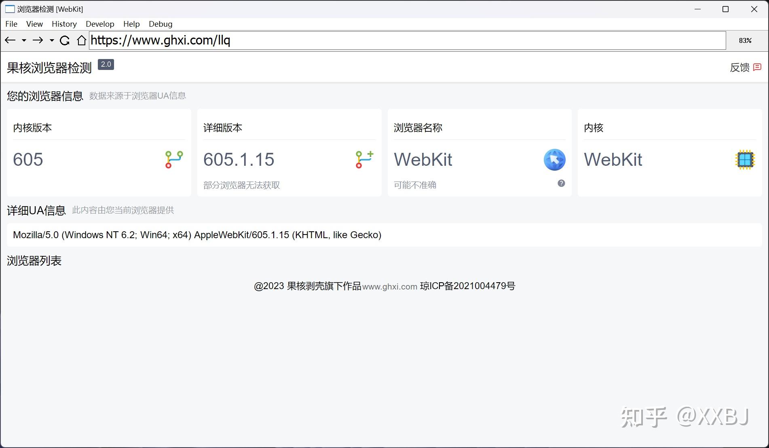Click the branch icon beside kernel version 605
769x448 pixels.
click(x=173, y=159)
